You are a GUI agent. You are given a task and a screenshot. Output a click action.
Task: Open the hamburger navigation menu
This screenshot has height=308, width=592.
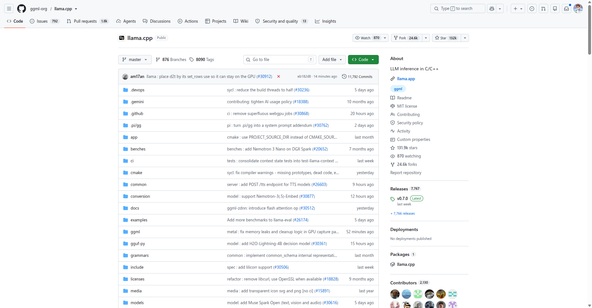(x=9, y=9)
